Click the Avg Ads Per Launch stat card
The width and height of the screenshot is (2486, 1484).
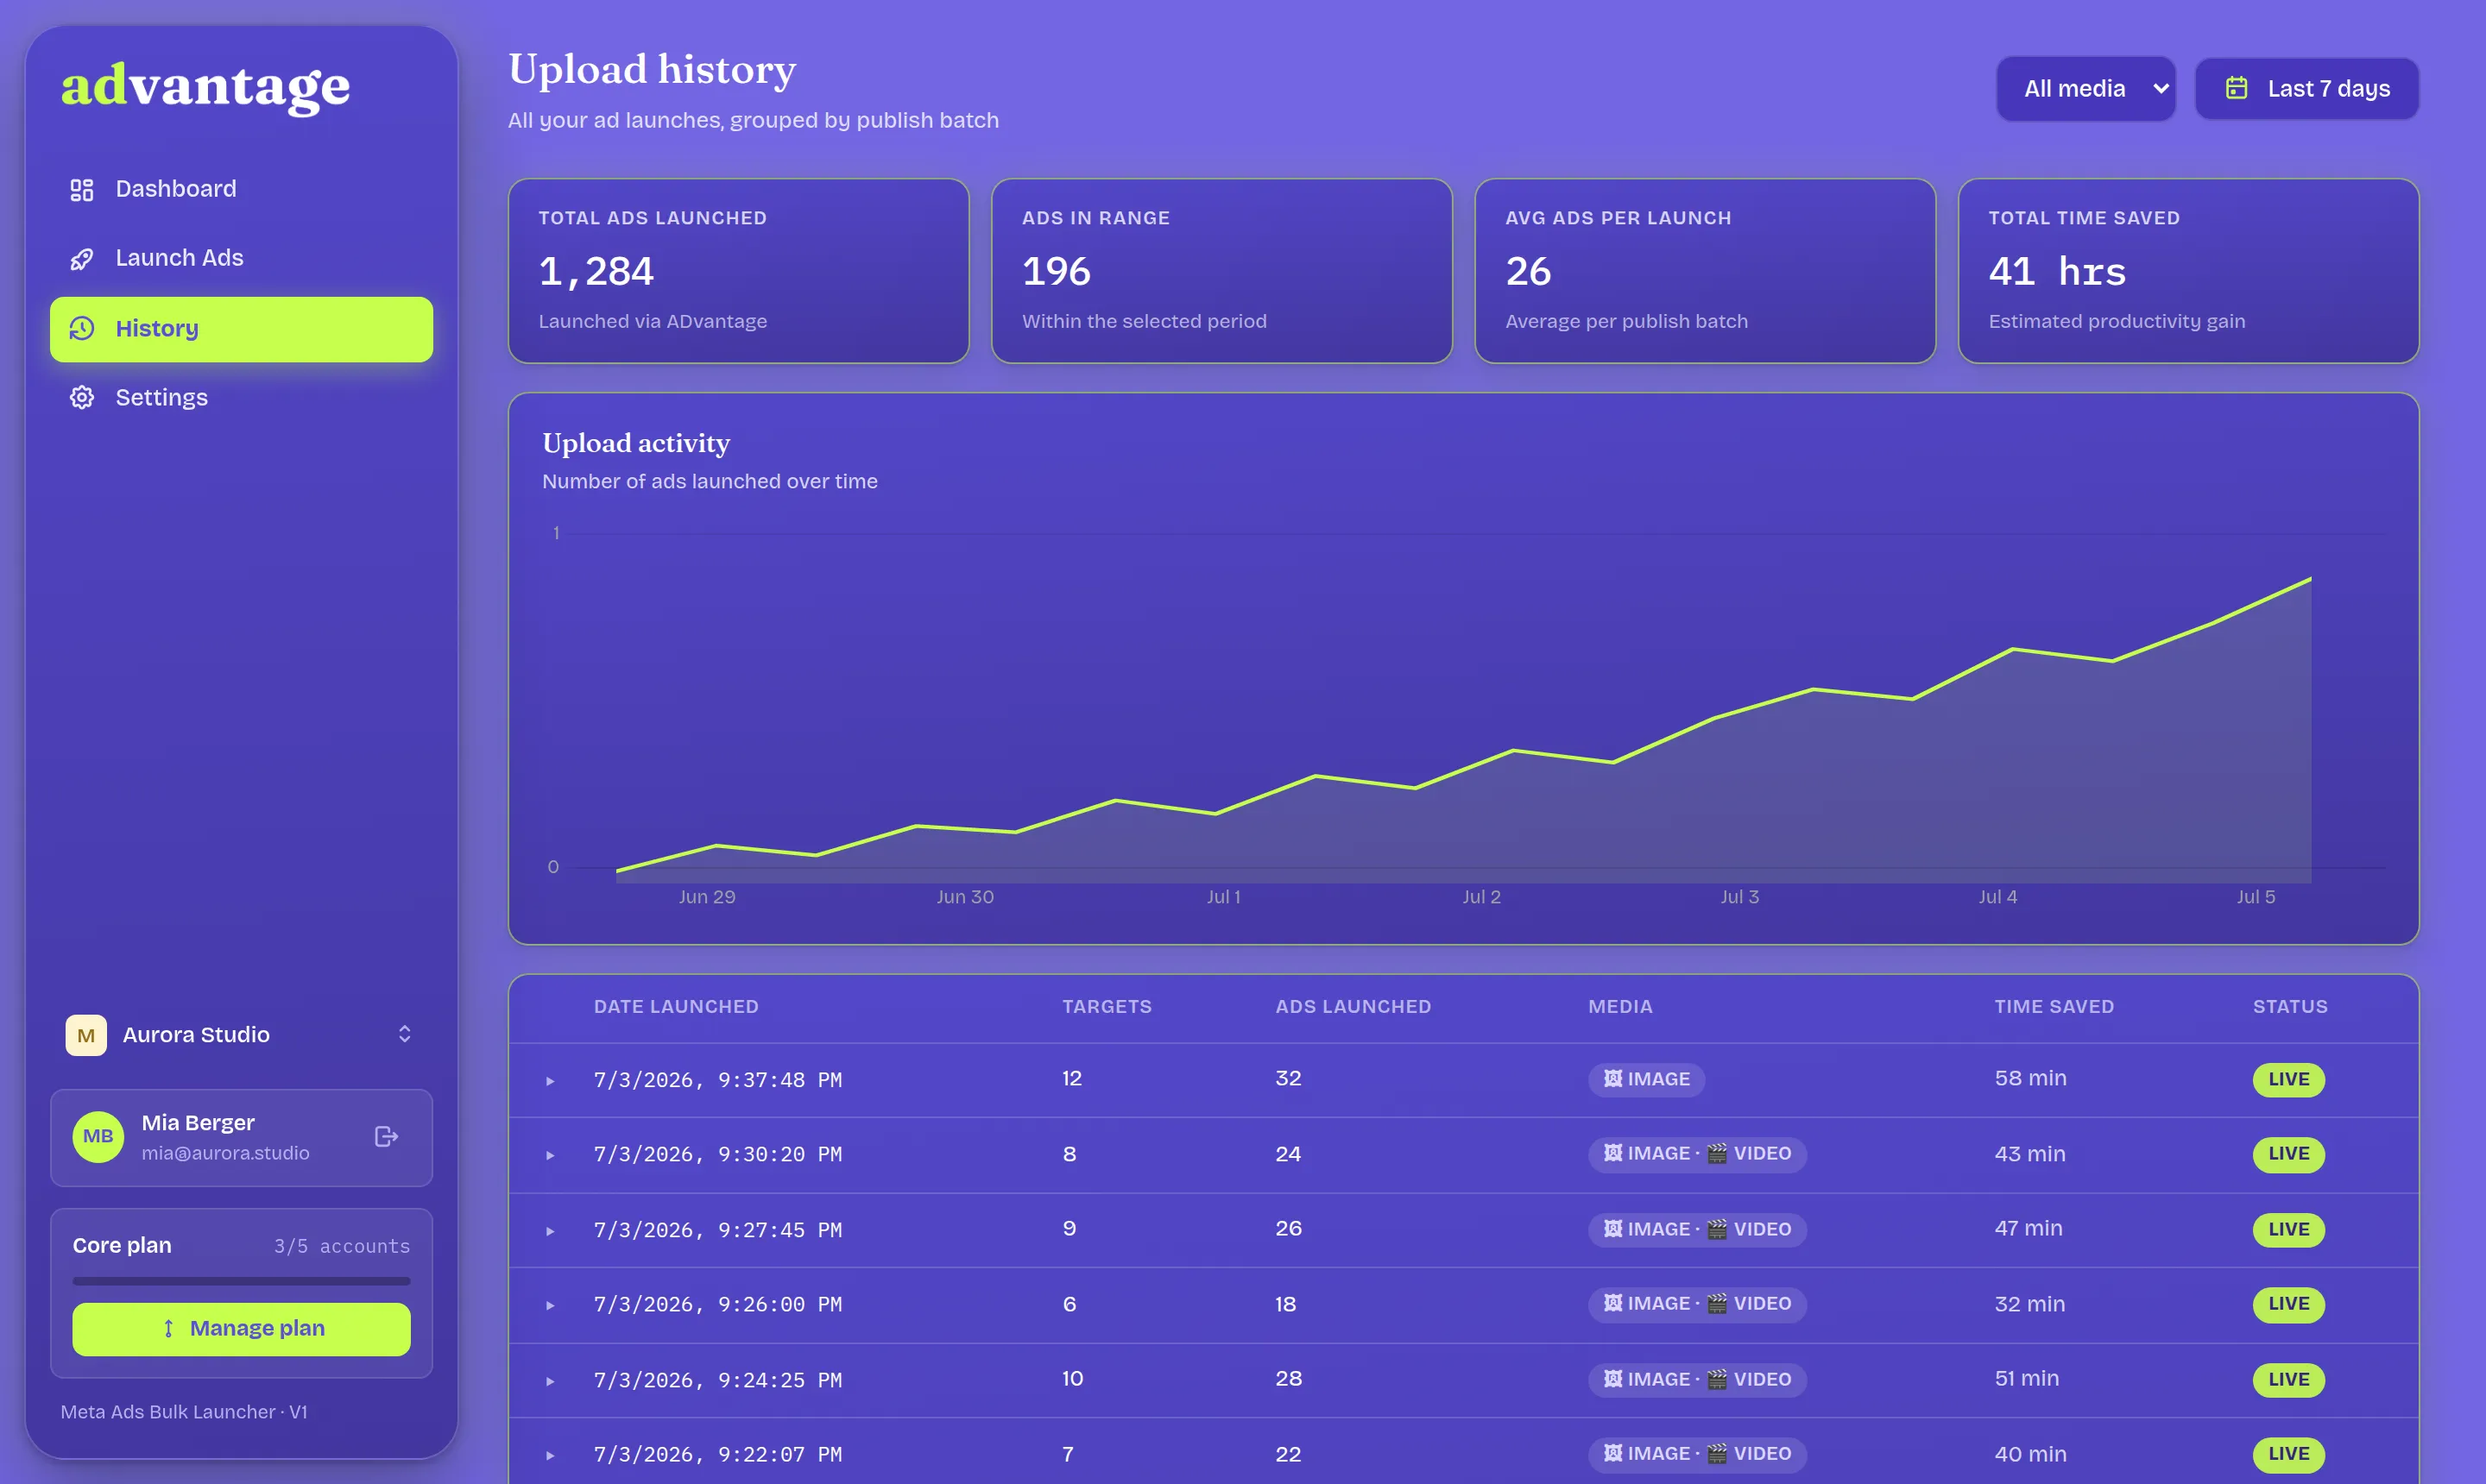[x=1705, y=271]
